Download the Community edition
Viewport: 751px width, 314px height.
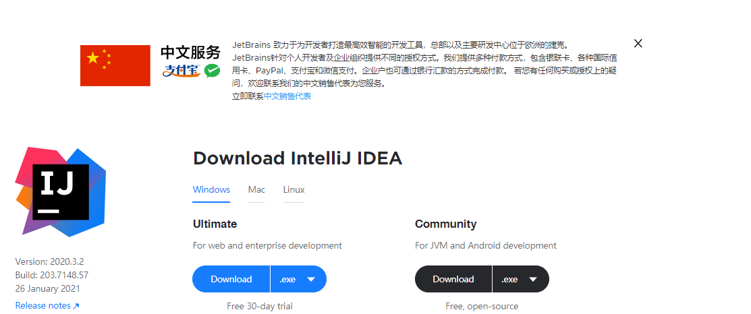[453, 279]
